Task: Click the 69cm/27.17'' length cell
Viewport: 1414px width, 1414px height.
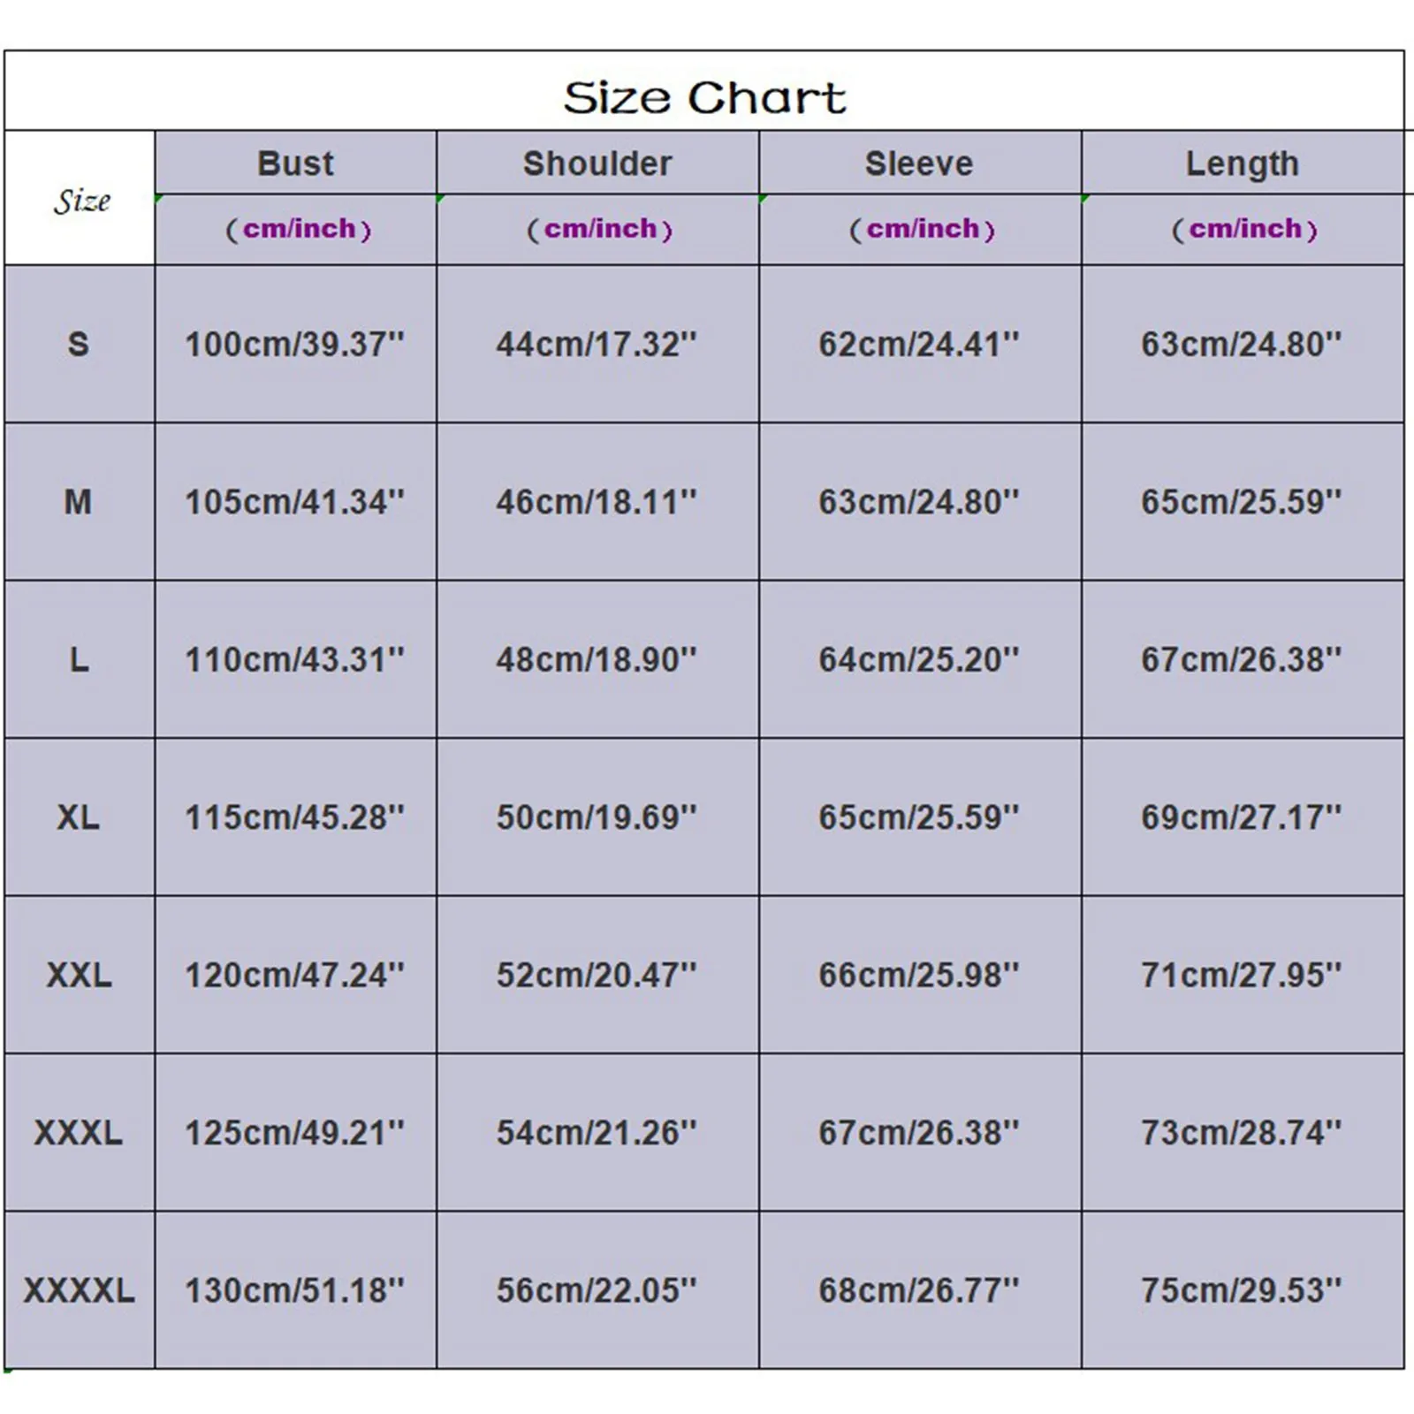Action: [1243, 817]
